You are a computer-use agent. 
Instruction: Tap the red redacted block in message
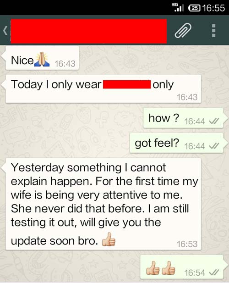pos(127,84)
